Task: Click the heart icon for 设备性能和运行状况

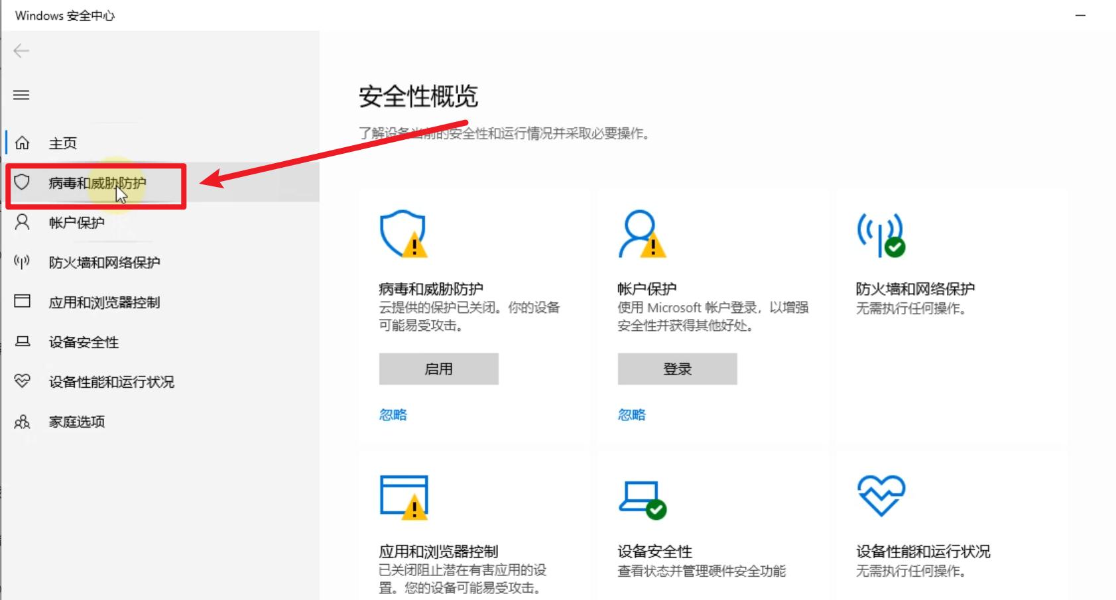Action: pyautogui.click(x=23, y=381)
